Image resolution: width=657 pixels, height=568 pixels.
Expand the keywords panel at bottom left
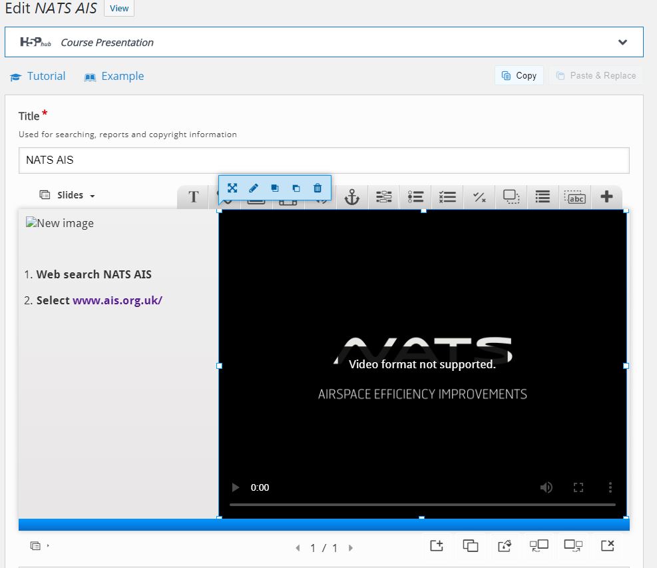tap(37, 545)
